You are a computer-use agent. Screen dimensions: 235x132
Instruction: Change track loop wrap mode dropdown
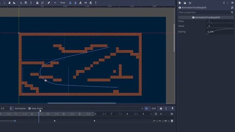pos(166,121)
